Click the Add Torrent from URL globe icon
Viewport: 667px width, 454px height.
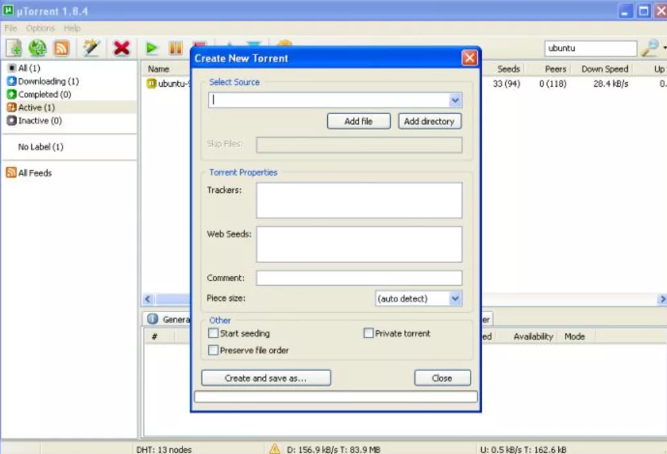[37, 48]
